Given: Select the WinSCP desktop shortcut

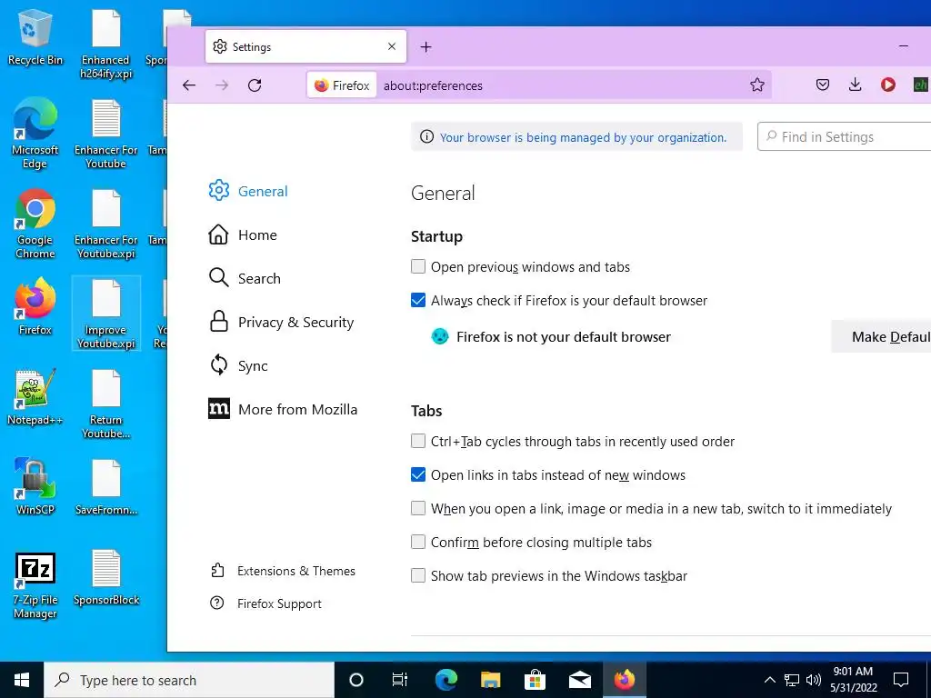Looking at the screenshot, I should point(35,487).
